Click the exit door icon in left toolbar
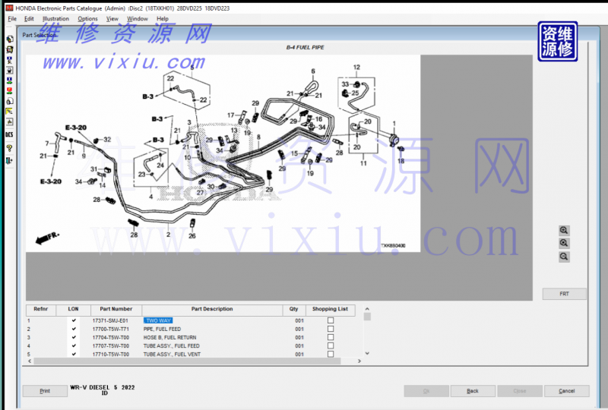 9,160
